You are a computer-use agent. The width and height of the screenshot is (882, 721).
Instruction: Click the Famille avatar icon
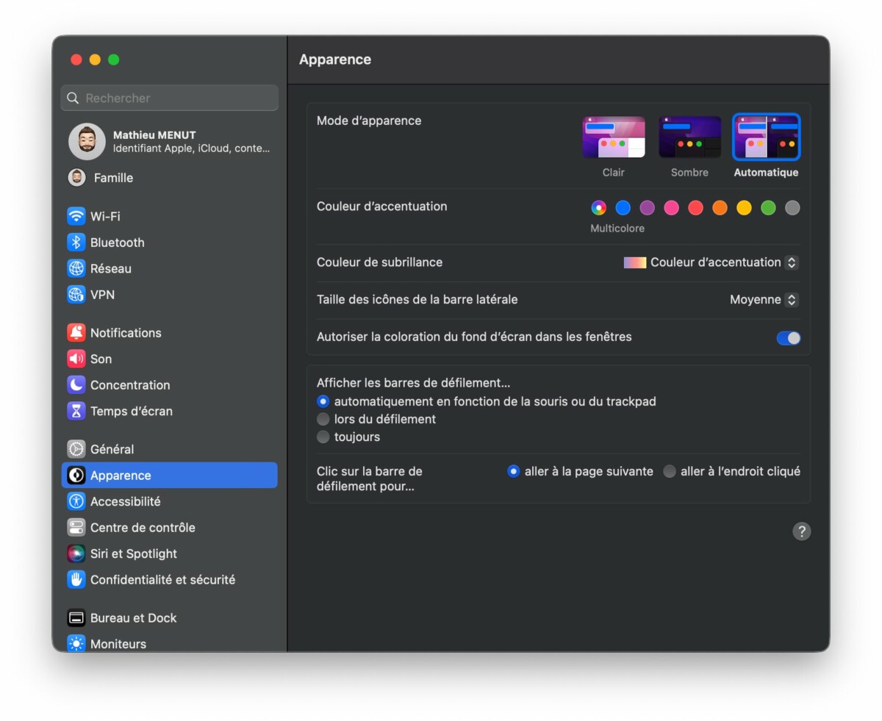point(76,177)
